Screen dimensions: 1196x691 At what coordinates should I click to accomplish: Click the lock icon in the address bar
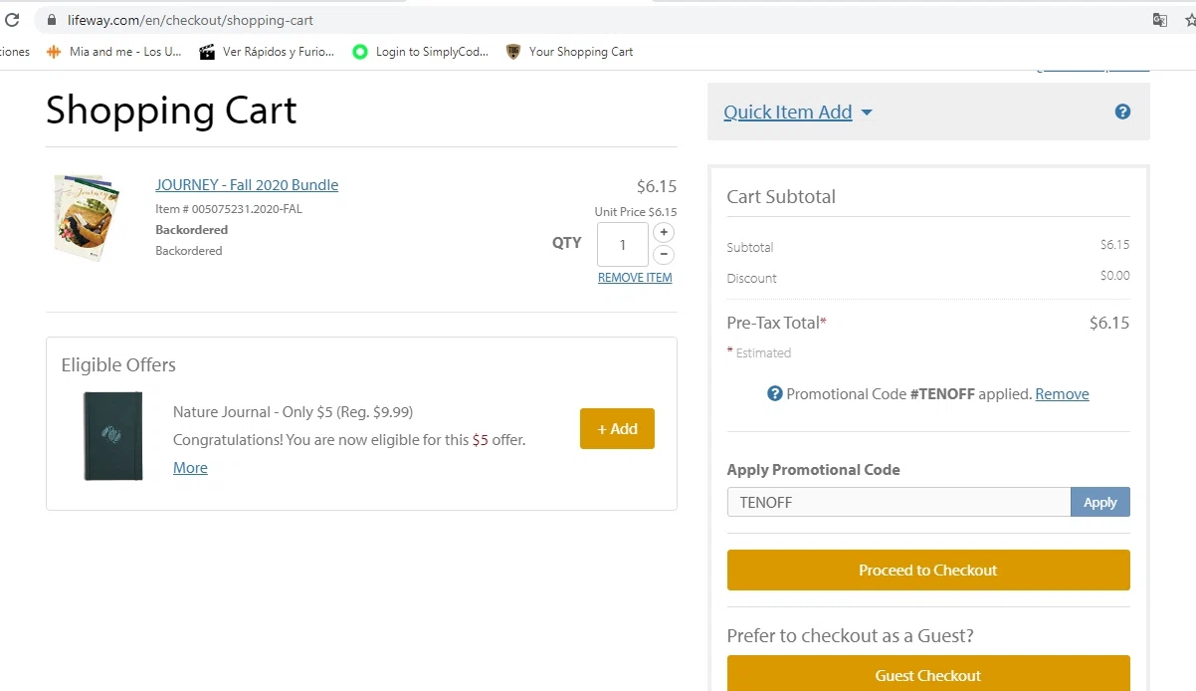(x=53, y=20)
